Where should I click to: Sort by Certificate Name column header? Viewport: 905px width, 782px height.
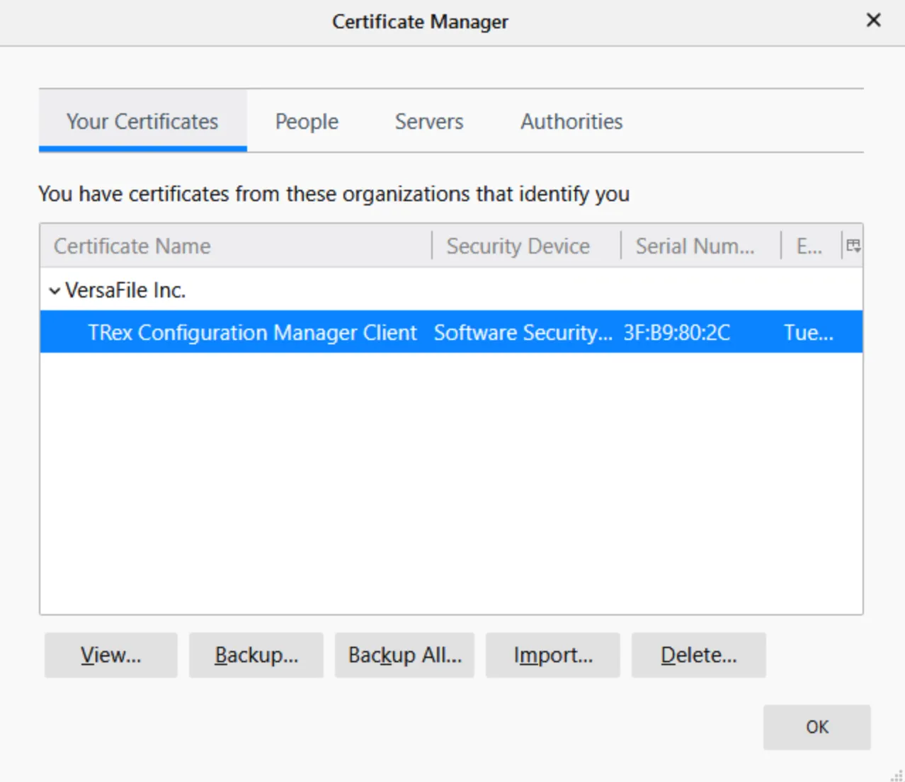tap(236, 246)
